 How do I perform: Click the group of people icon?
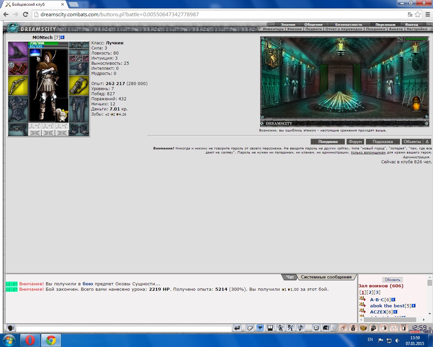(x=394, y=328)
